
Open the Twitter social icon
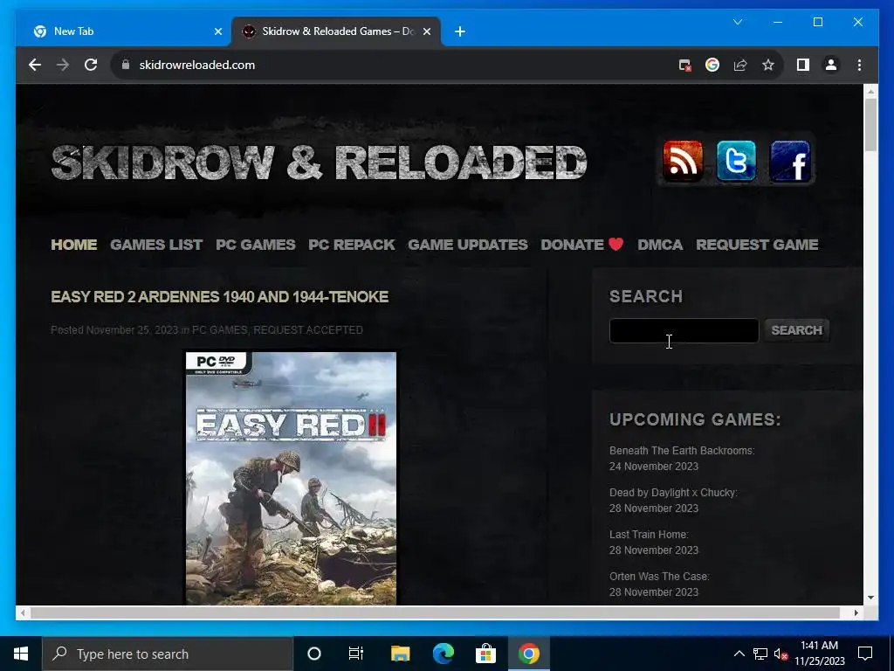736,161
